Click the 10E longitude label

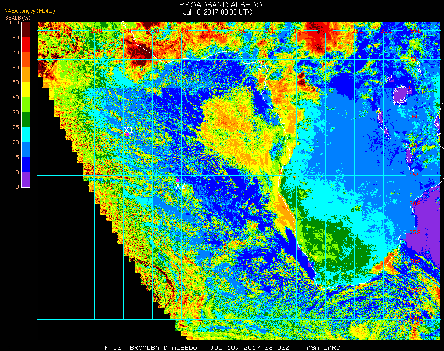click(x=270, y=30)
